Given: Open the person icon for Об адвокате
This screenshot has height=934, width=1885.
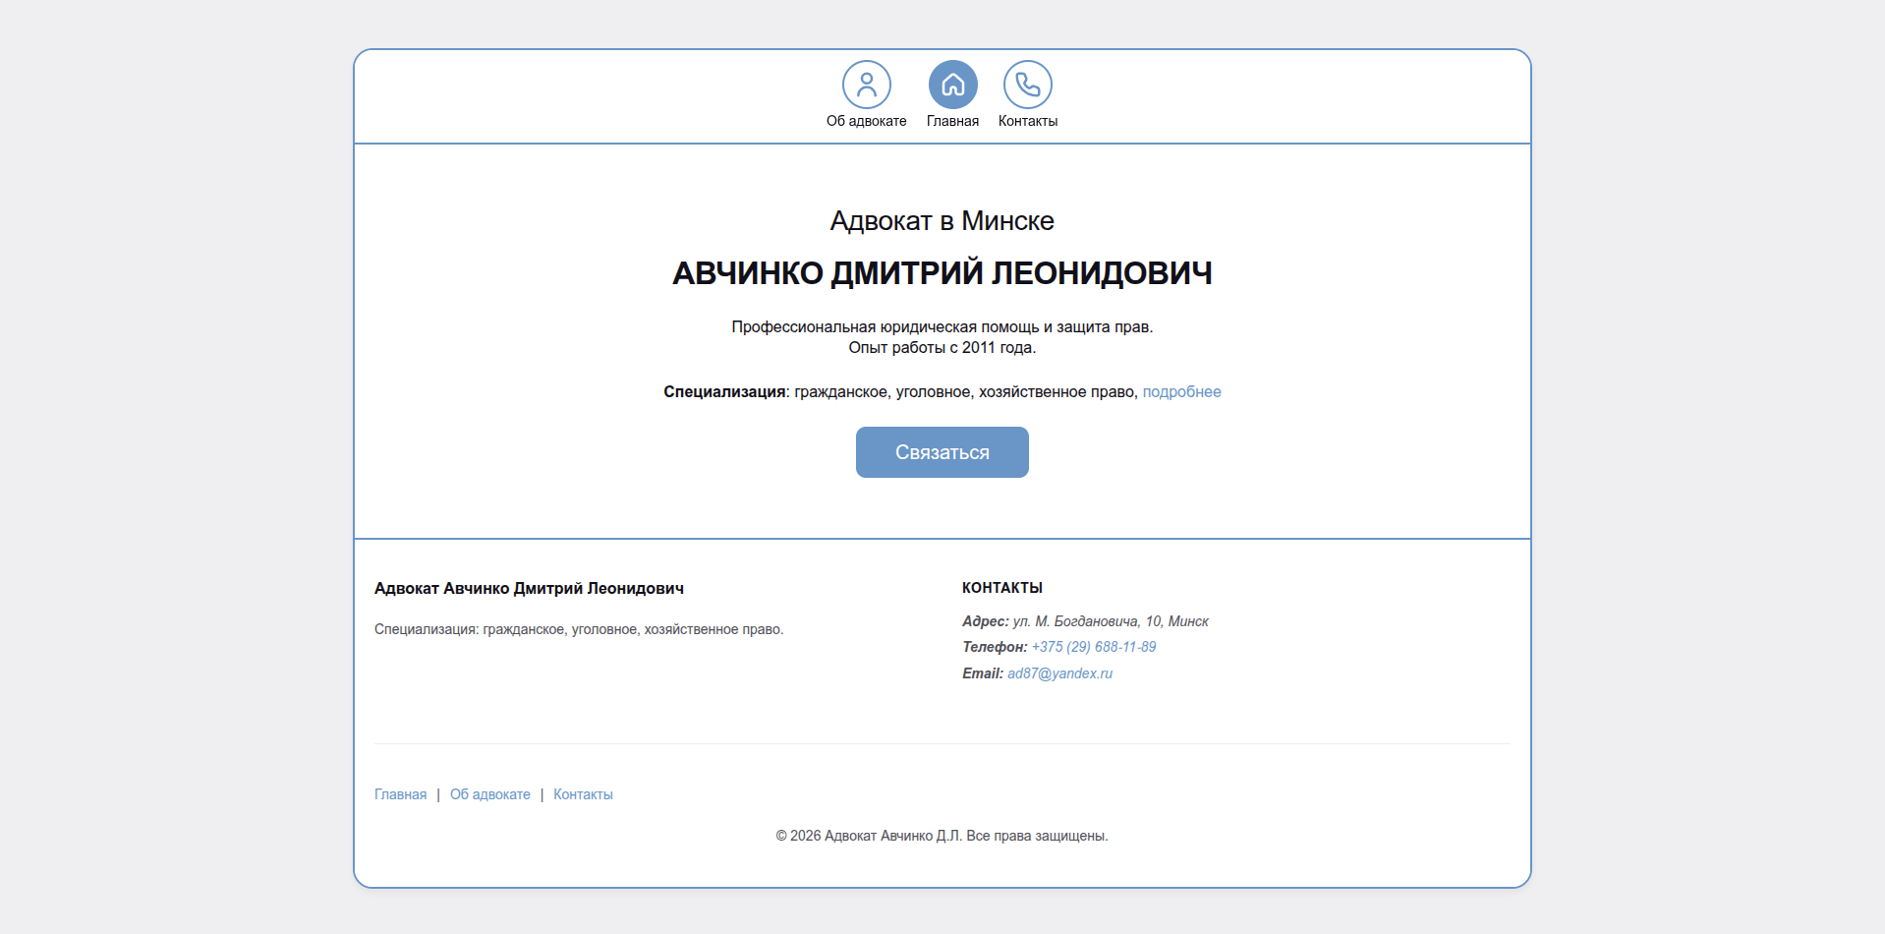Looking at the screenshot, I should tap(867, 85).
